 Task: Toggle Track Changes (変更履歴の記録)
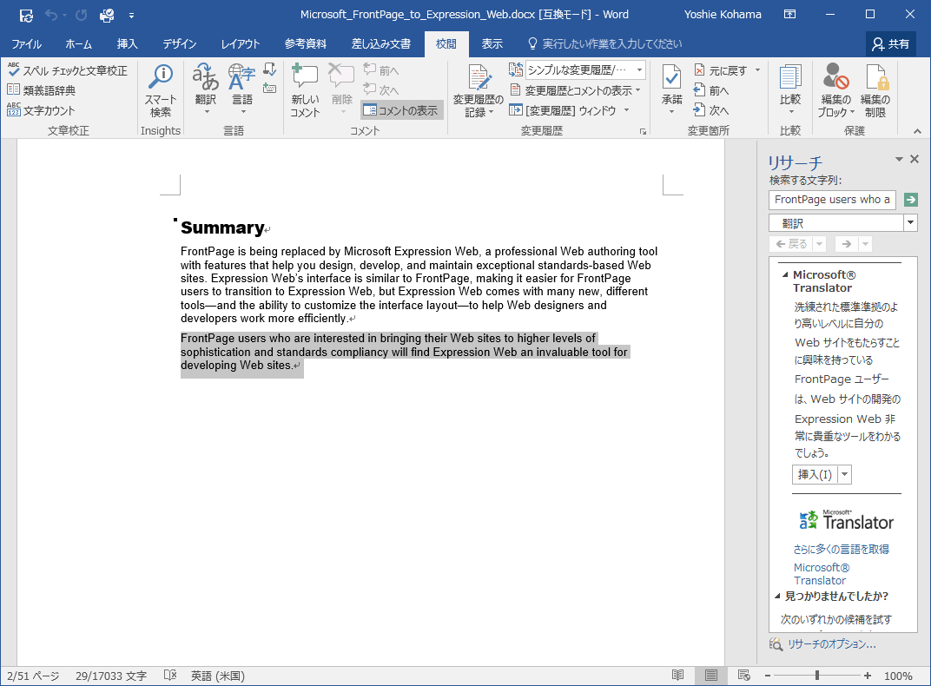(x=478, y=91)
